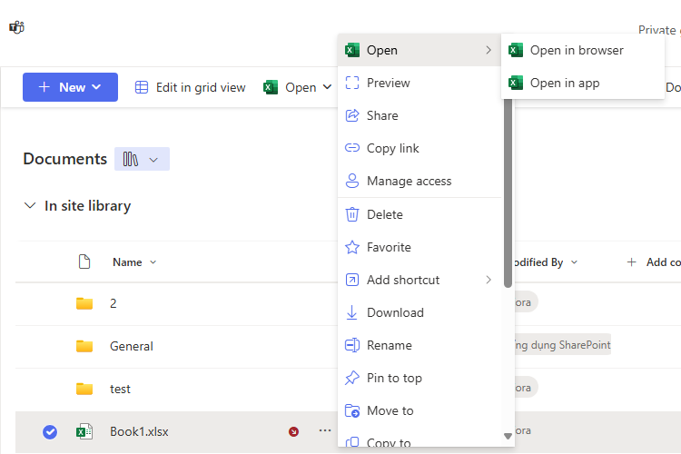
Task: Select Pin to top
Action: coord(419,378)
